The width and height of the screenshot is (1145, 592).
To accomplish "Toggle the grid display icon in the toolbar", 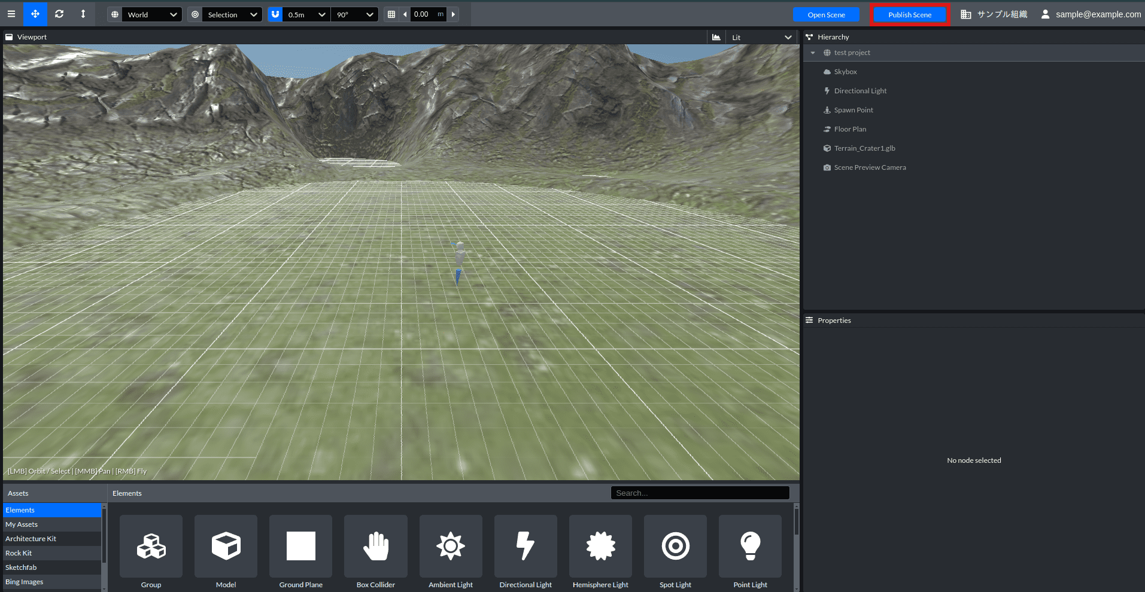I will tap(393, 14).
